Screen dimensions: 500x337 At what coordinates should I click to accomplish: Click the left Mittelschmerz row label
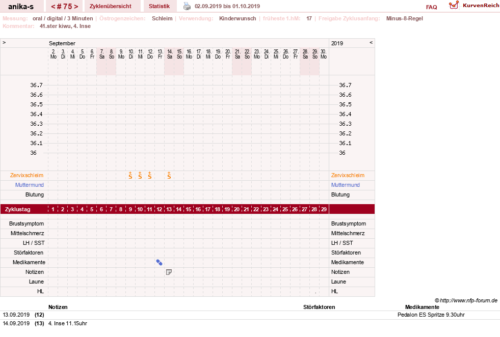[28, 233]
